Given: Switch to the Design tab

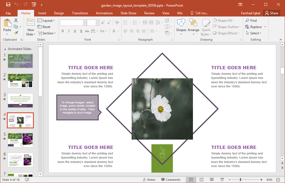Looking at the screenshot, I should tap(59, 13).
